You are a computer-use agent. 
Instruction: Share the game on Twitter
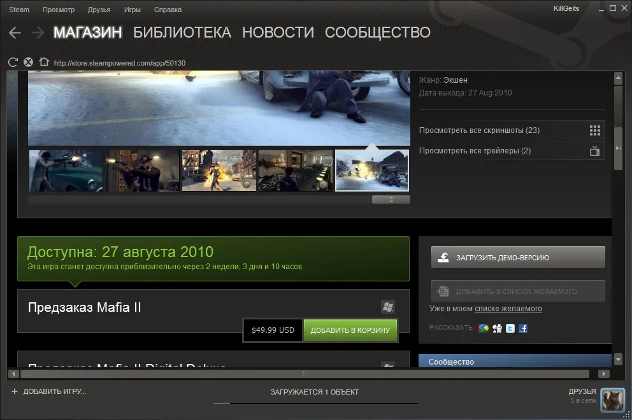coord(510,328)
